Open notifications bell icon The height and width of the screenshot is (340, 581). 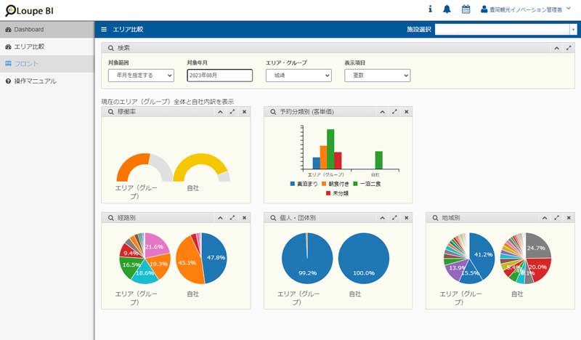pyautogui.click(x=447, y=9)
